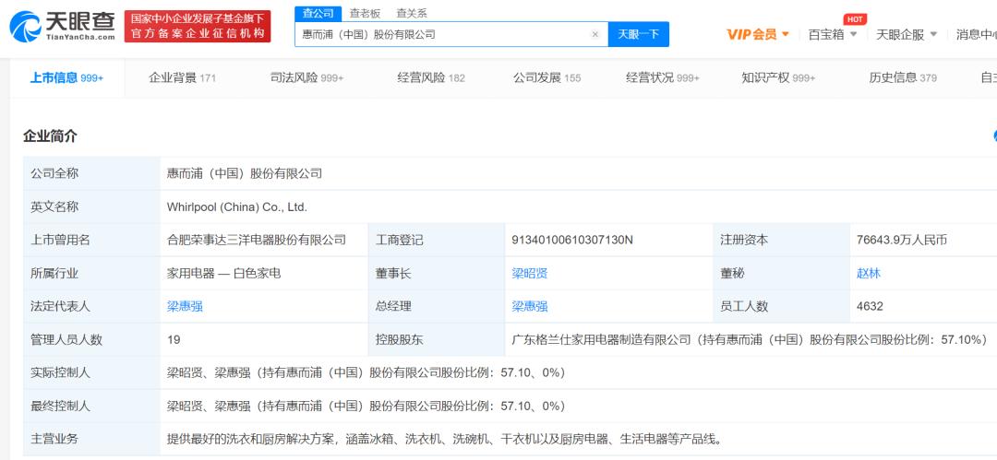The width and height of the screenshot is (997, 460).
Task: Switch to the 公司发展 tab
Action: click(547, 78)
